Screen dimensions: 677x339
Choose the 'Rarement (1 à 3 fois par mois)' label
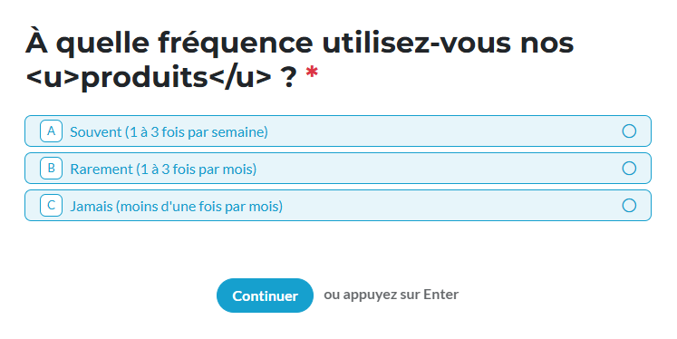[x=163, y=169]
